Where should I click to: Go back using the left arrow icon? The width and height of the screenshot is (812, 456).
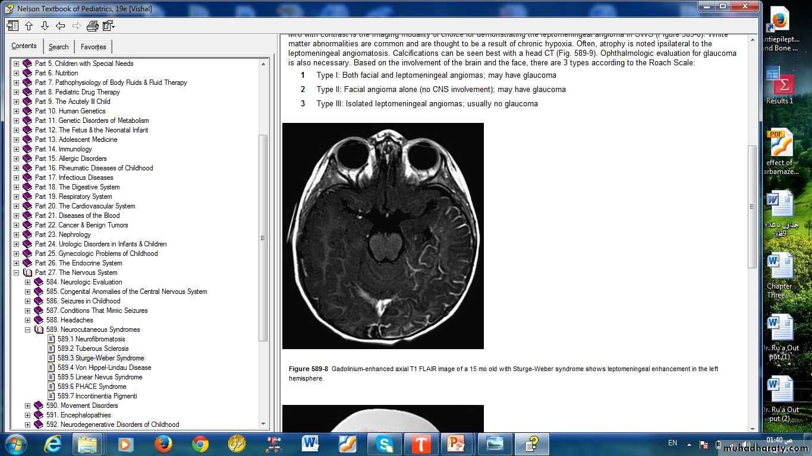pos(61,26)
